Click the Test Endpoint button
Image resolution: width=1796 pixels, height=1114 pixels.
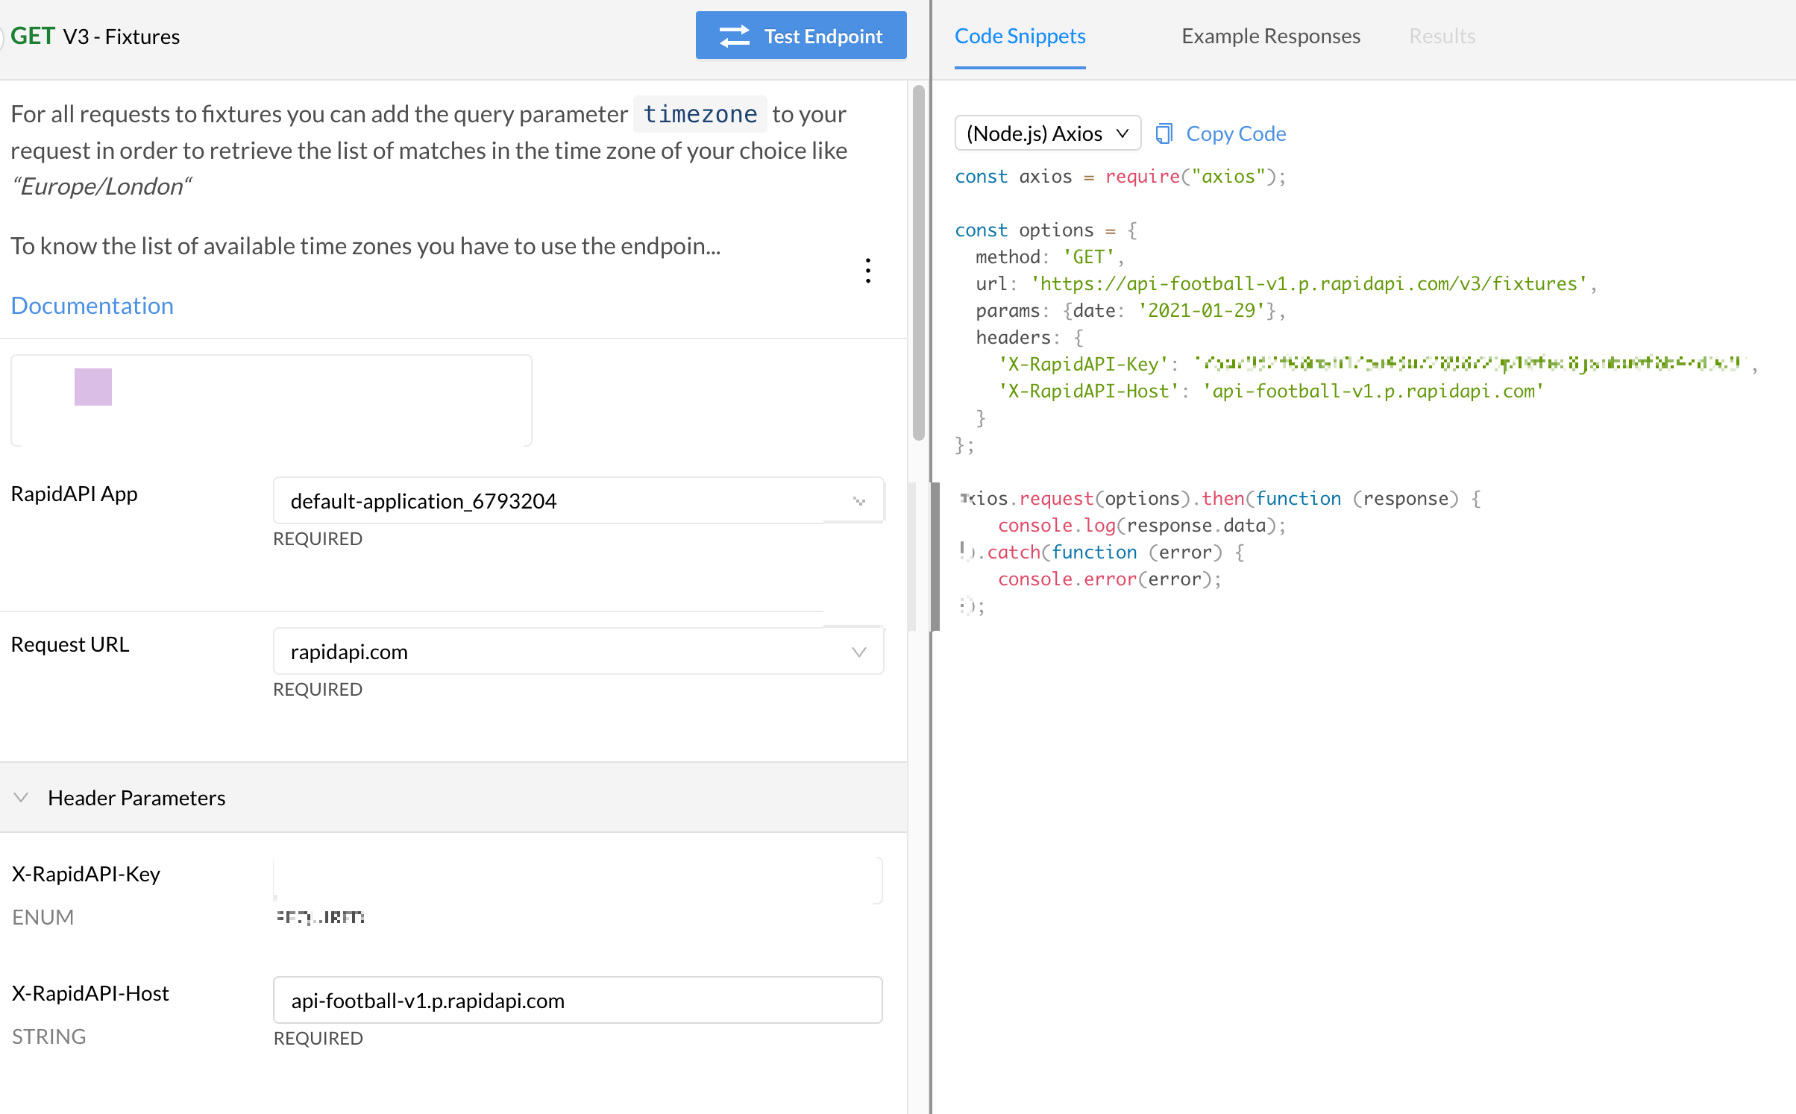(x=800, y=36)
